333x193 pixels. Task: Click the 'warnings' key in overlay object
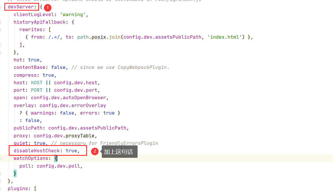[x=42, y=113]
